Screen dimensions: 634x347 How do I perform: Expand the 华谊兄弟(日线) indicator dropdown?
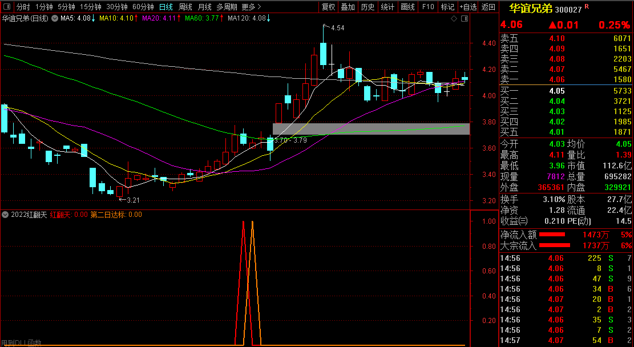(x=54, y=18)
